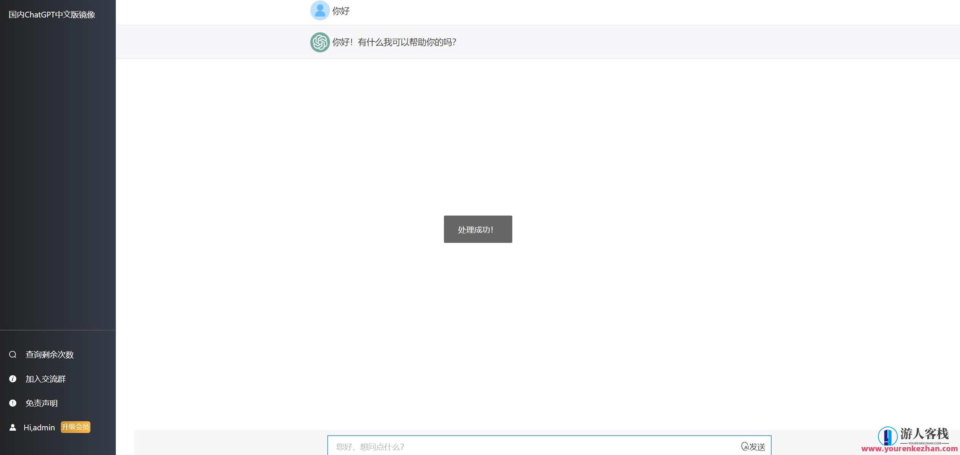Open the 免责声明 sidebar entry
Screen dimensions: 960x455
(x=41, y=403)
